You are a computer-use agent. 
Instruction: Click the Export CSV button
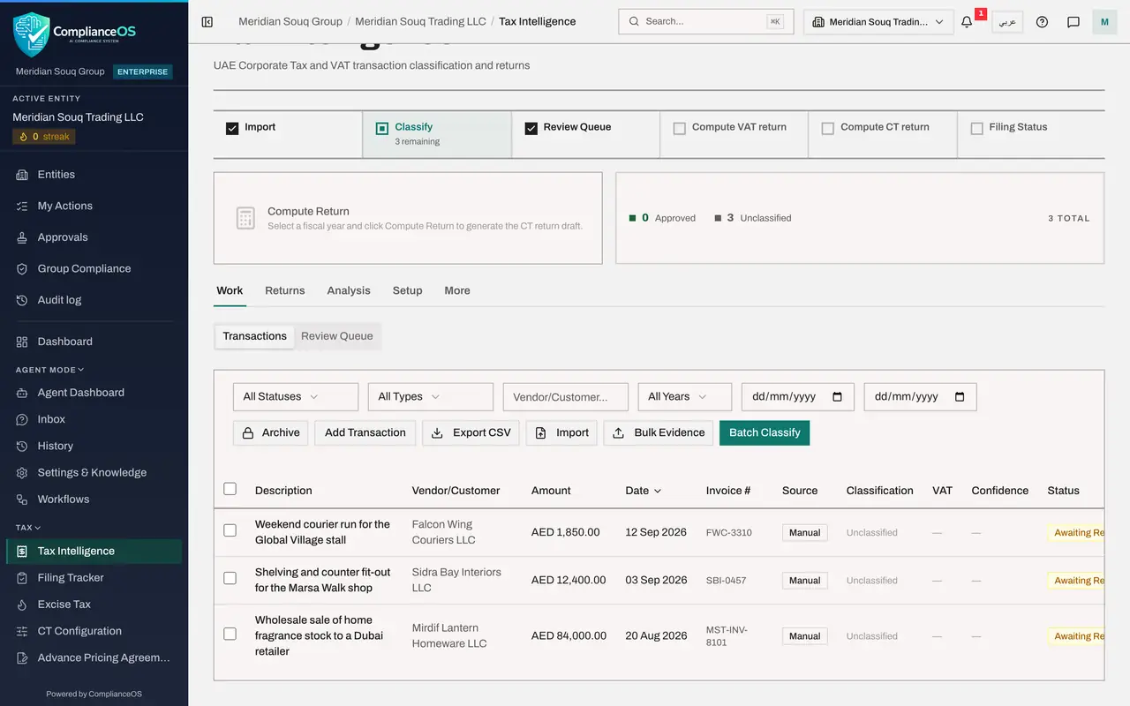[x=471, y=432]
